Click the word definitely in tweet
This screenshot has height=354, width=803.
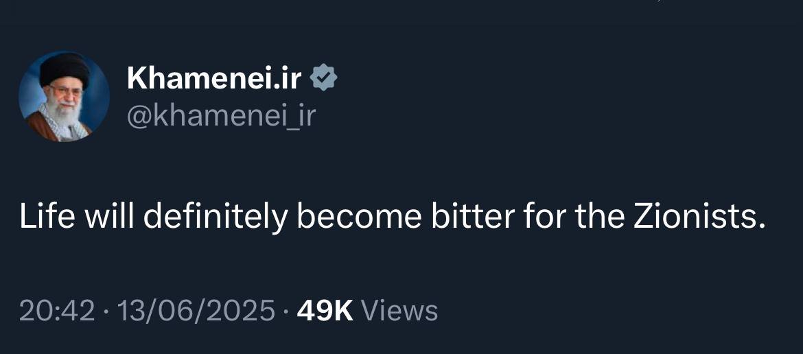217,217
